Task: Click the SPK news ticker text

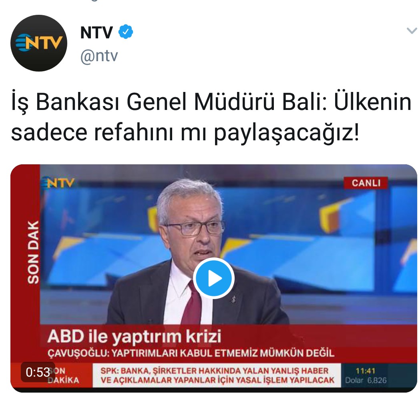Action: 217,375
